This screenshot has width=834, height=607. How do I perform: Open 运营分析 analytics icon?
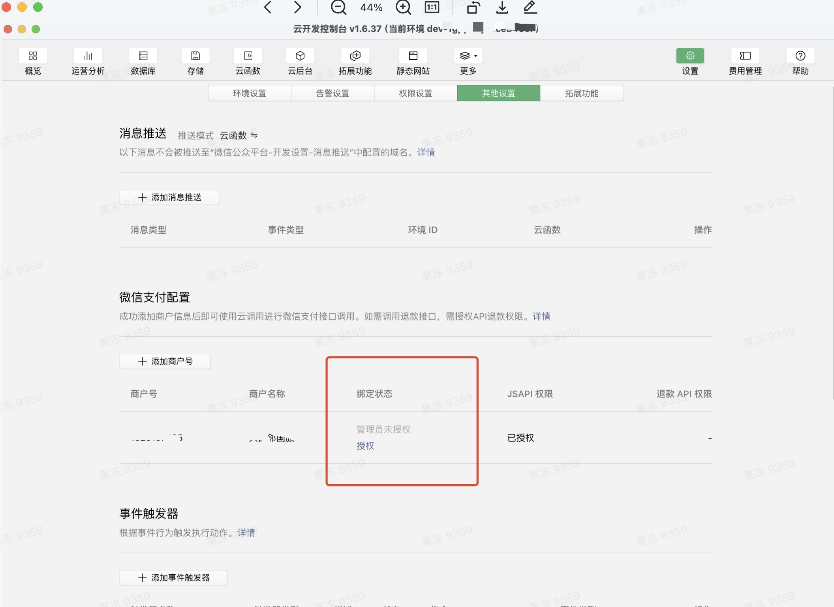click(88, 56)
